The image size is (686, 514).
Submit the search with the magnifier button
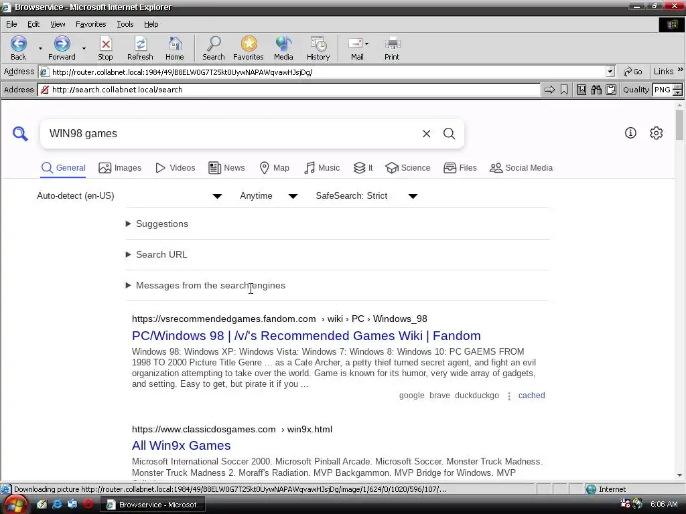click(450, 134)
